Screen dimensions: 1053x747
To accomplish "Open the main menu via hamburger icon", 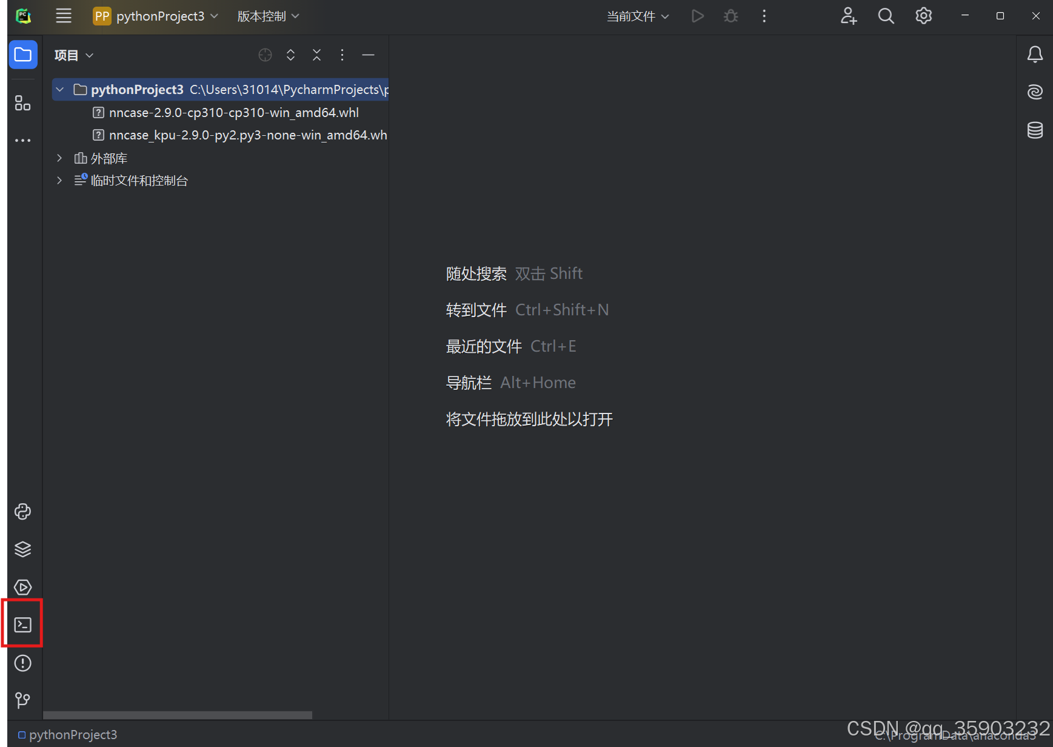I will (63, 16).
